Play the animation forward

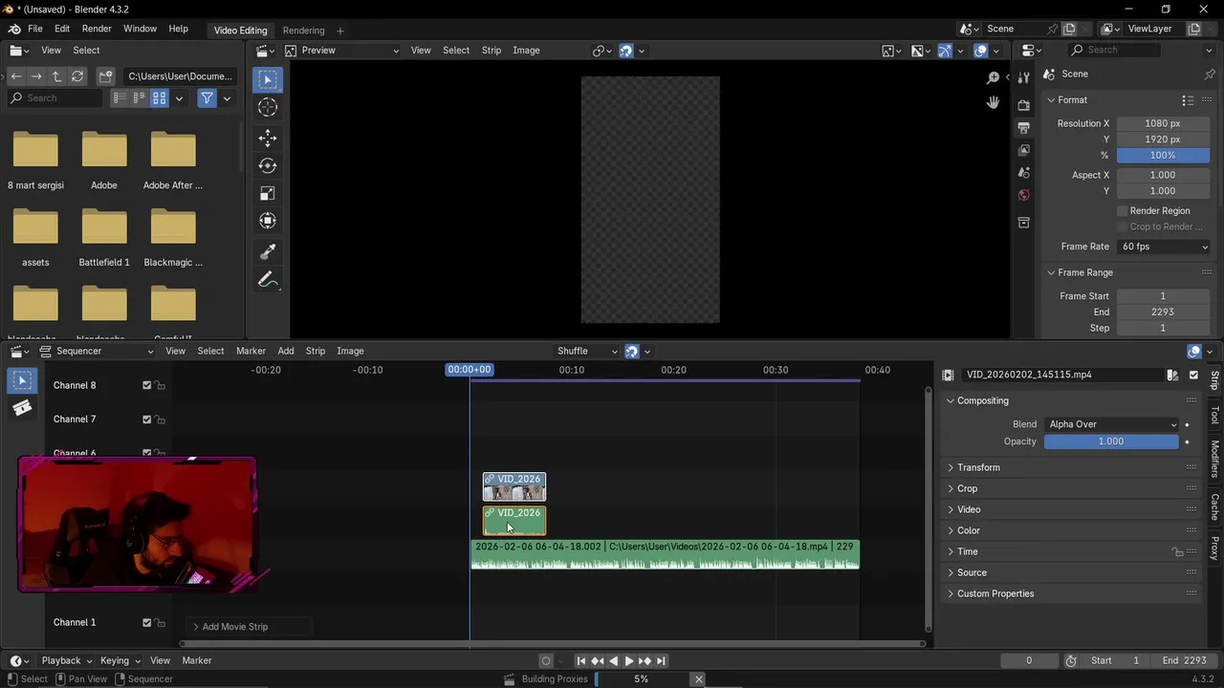point(628,660)
